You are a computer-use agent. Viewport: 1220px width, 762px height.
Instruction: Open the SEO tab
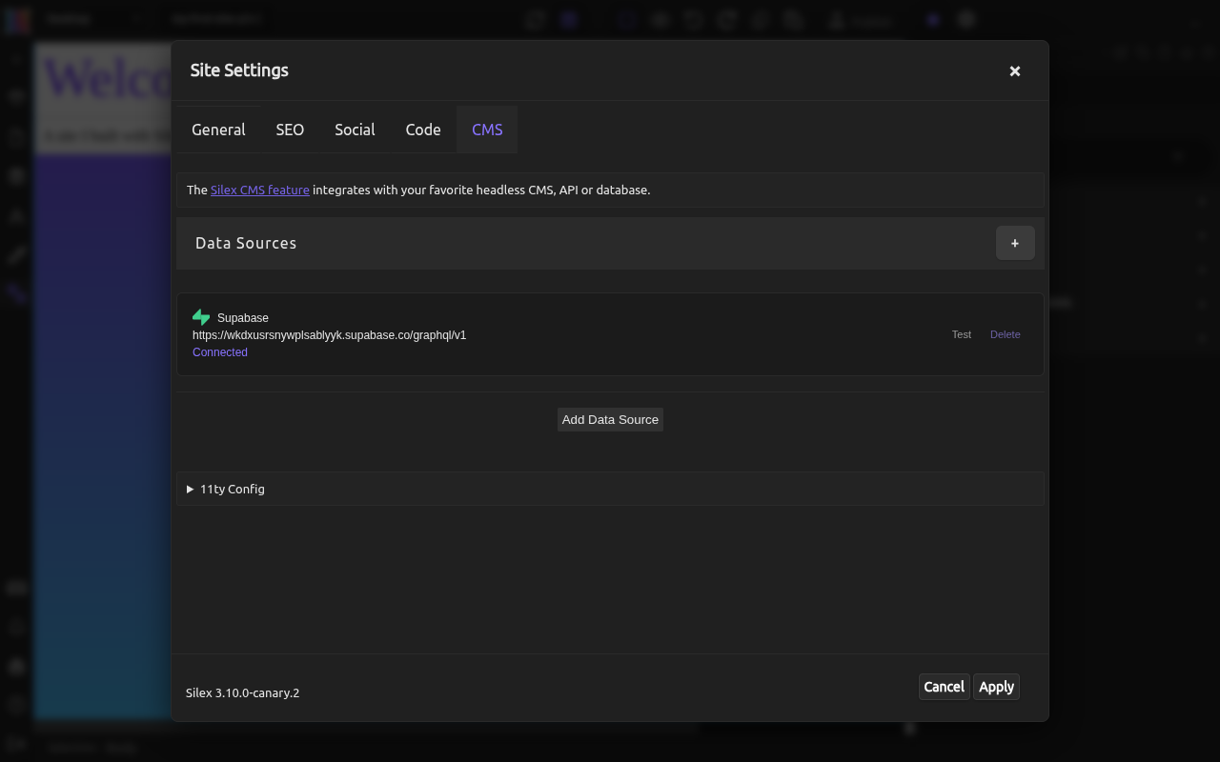point(290,130)
